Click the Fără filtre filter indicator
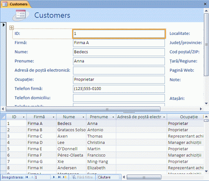The image size is (209, 181). pos(82,177)
